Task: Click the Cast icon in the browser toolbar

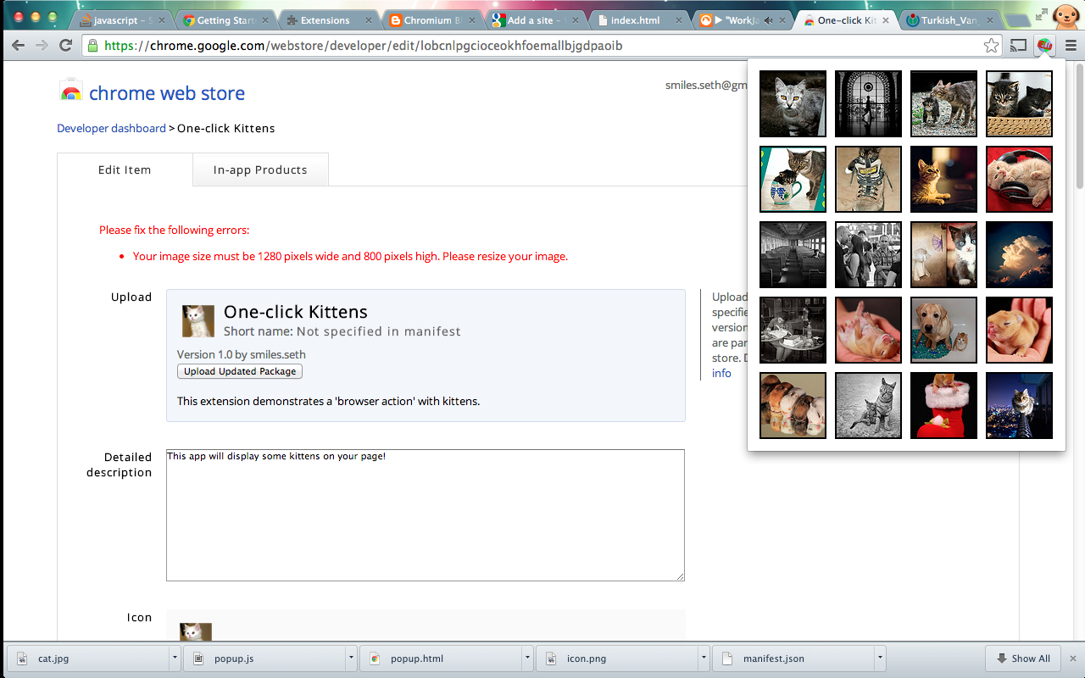Action: click(1017, 46)
